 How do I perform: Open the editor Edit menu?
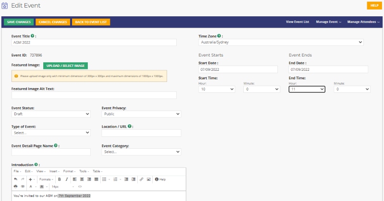(x=28, y=171)
